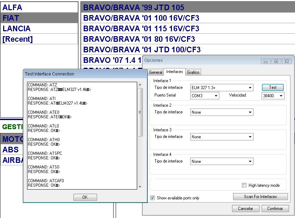This screenshot has height=218, width=295.
Task: Close the Opciones window
Action: tap(287, 61)
